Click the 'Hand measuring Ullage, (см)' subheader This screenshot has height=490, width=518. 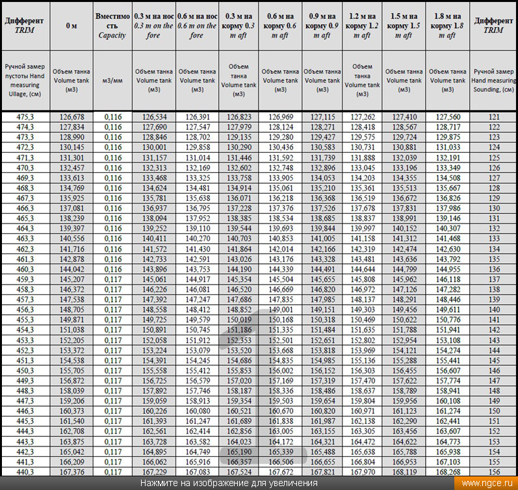(25, 81)
